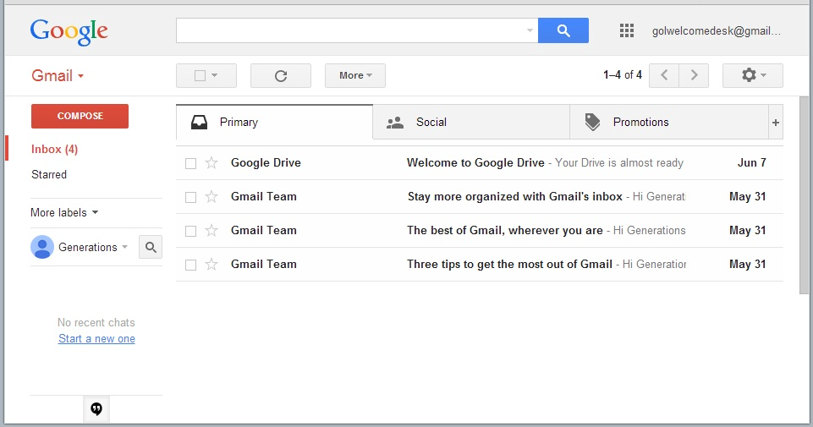The width and height of the screenshot is (813, 427).
Task: Click the '1–4 of 4' message count
Action: tap(622, 75)
